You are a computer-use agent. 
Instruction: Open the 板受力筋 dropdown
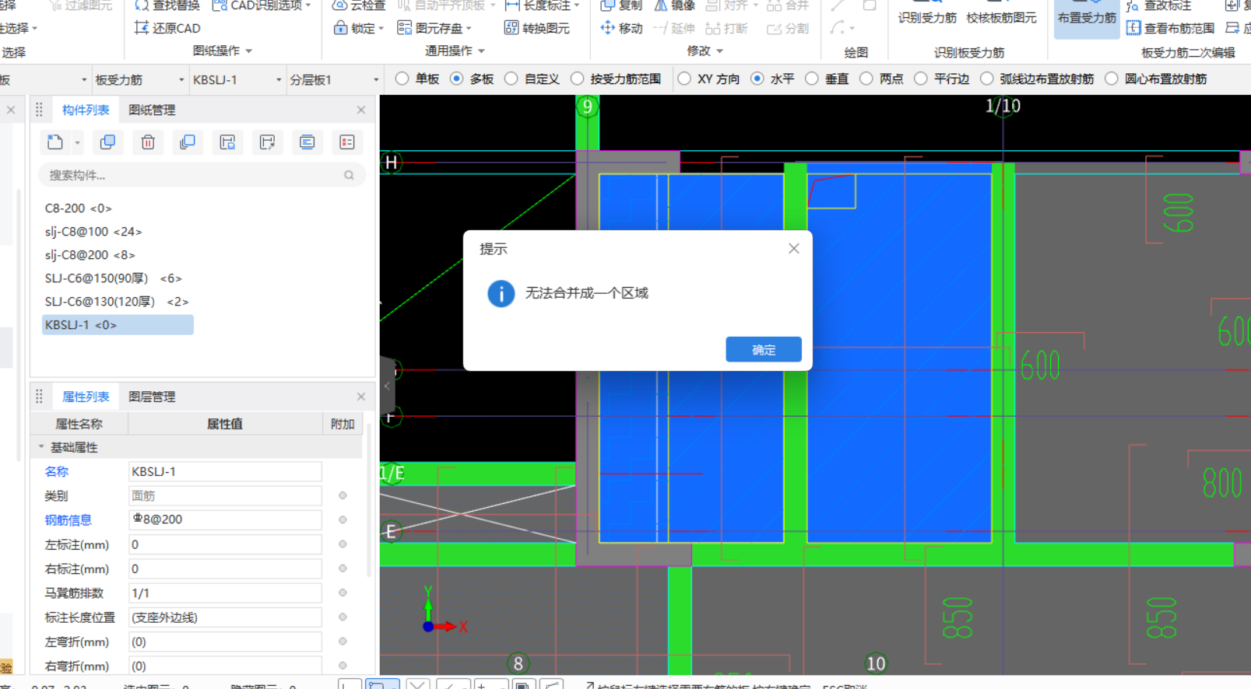[x=140, y=80]
